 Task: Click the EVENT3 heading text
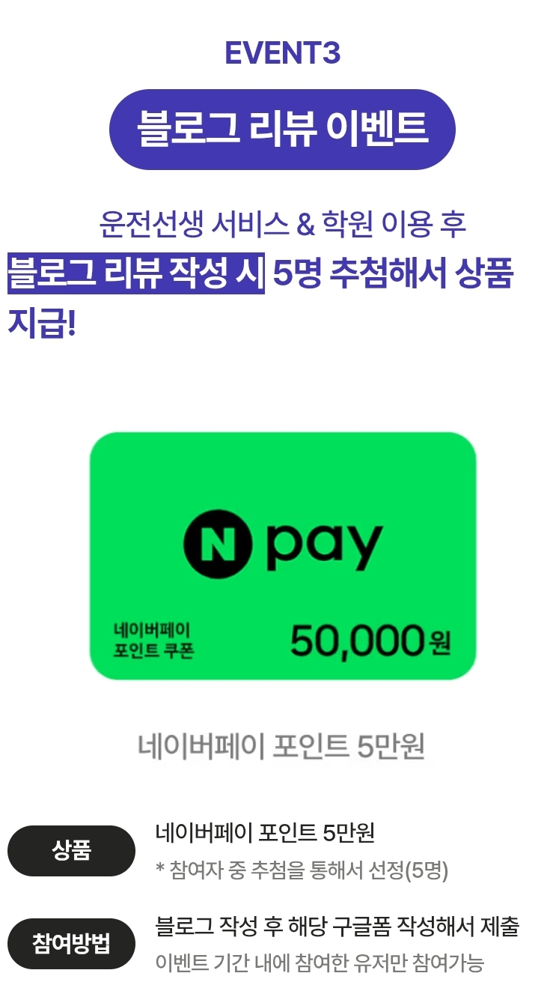click(x=282, y=53)
